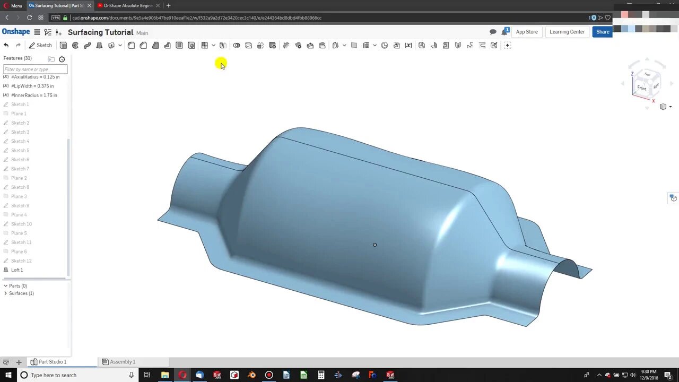Select the Boolean tool

237,45
